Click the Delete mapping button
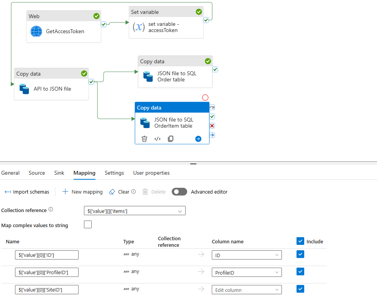The height and width of the screenshot is (295, 377). tap(154, 192)
